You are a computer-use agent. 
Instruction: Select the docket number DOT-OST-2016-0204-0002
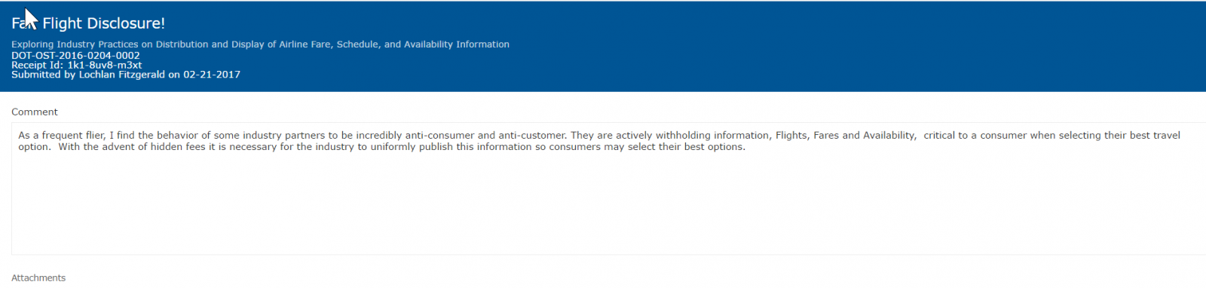(75, 55)
